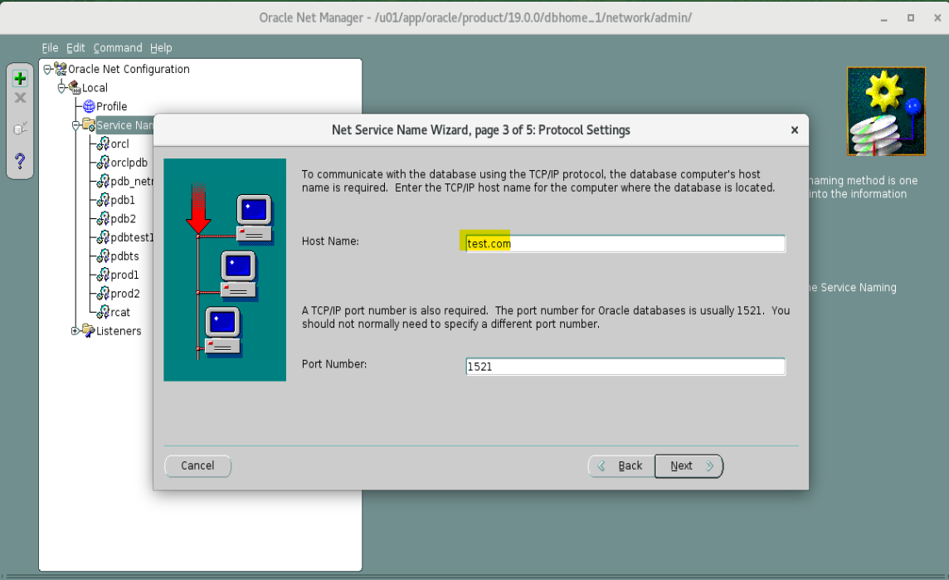Open the File menu

(x=51, y=48)
